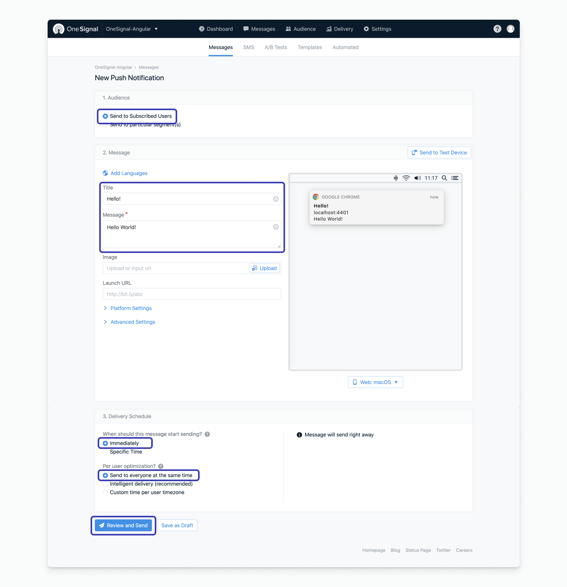The width and height of the screenshot is (567, 587).
Task: Open Homepage footer link
Action: tap(374, 550)
